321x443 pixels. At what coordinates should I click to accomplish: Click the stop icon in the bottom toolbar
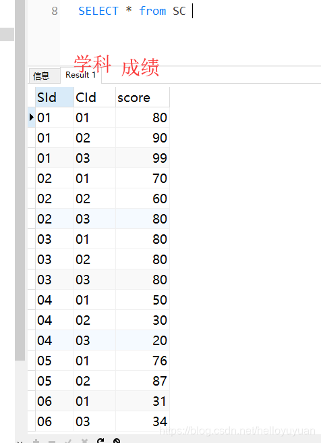pyautogui.click(x=117, y=440)
